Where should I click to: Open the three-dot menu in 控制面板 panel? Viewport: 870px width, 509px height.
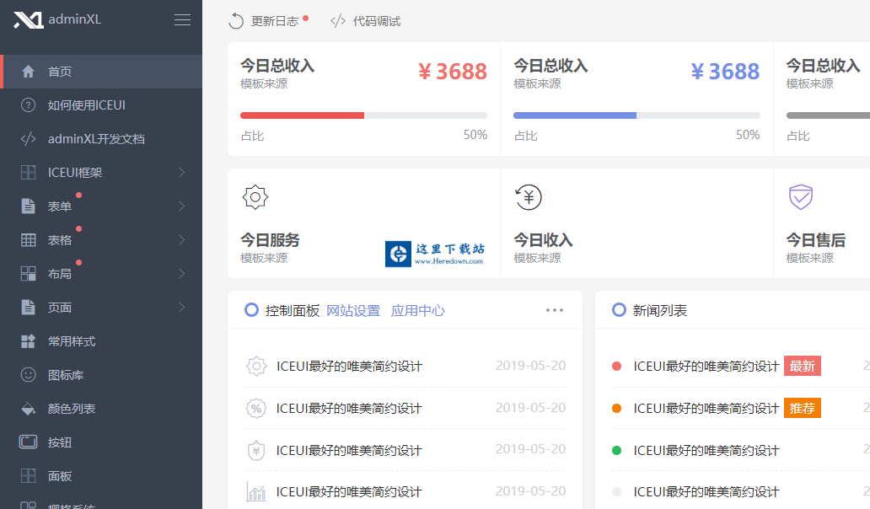tap(554, 310)
